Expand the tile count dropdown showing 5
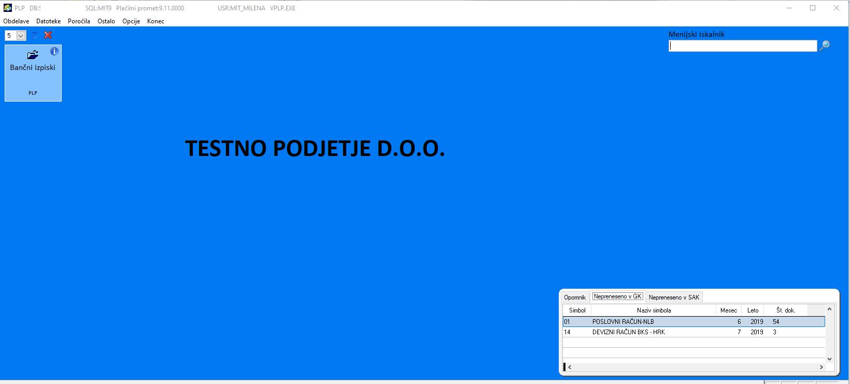This screenshot has height=384, width=850. [21, 36]
